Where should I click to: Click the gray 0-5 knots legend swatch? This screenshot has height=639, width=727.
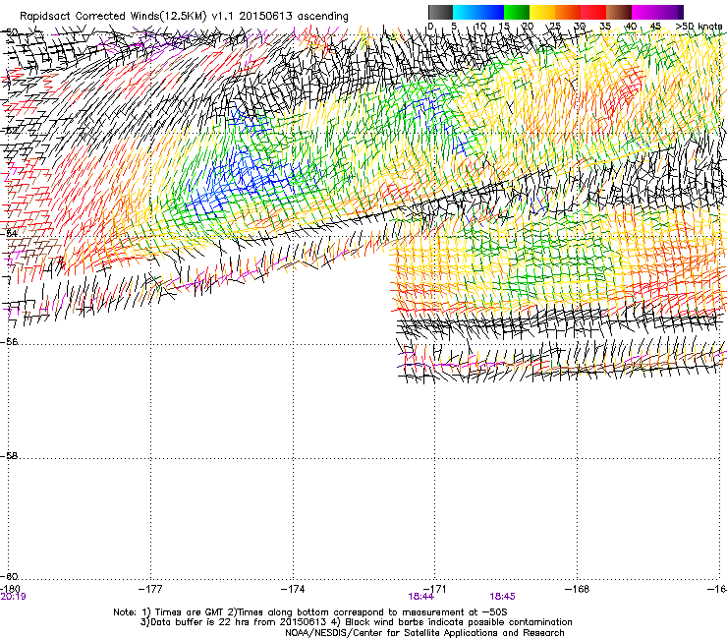[440, 12]
